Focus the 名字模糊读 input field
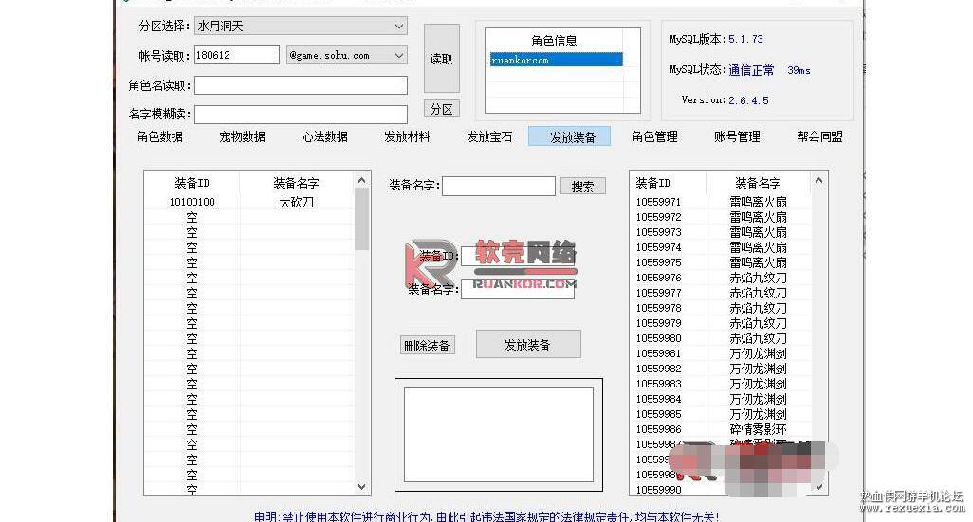The height and width of the screenshot is (522, 973). tap(301, 114)
